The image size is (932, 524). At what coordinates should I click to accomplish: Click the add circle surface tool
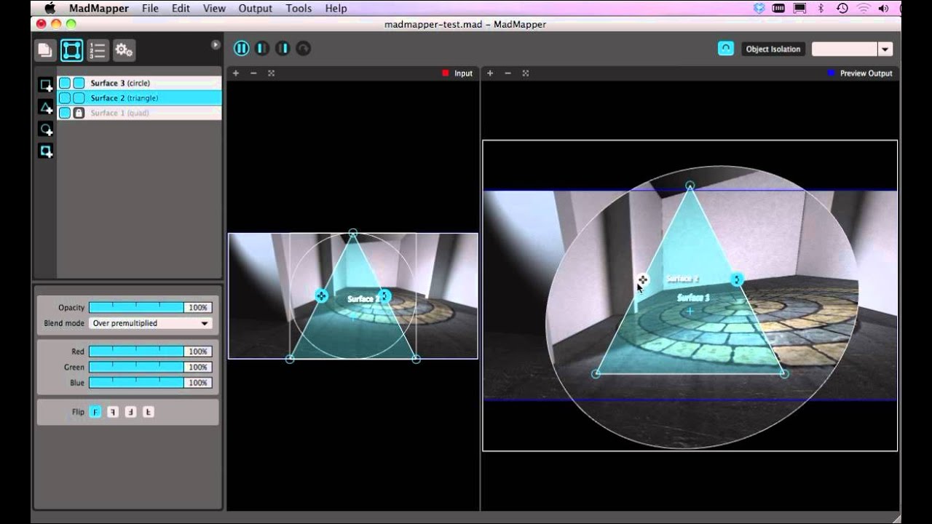pos(46,130)
